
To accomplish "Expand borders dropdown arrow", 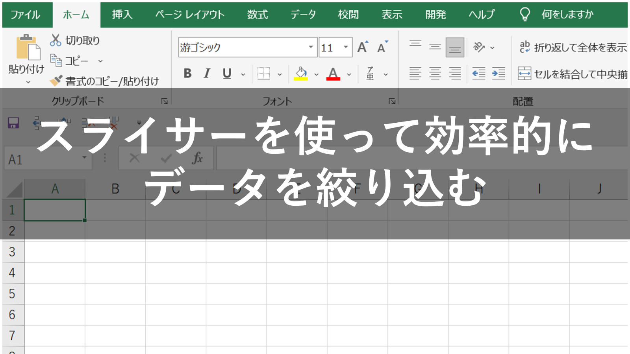I will click(x=280, y=74).
